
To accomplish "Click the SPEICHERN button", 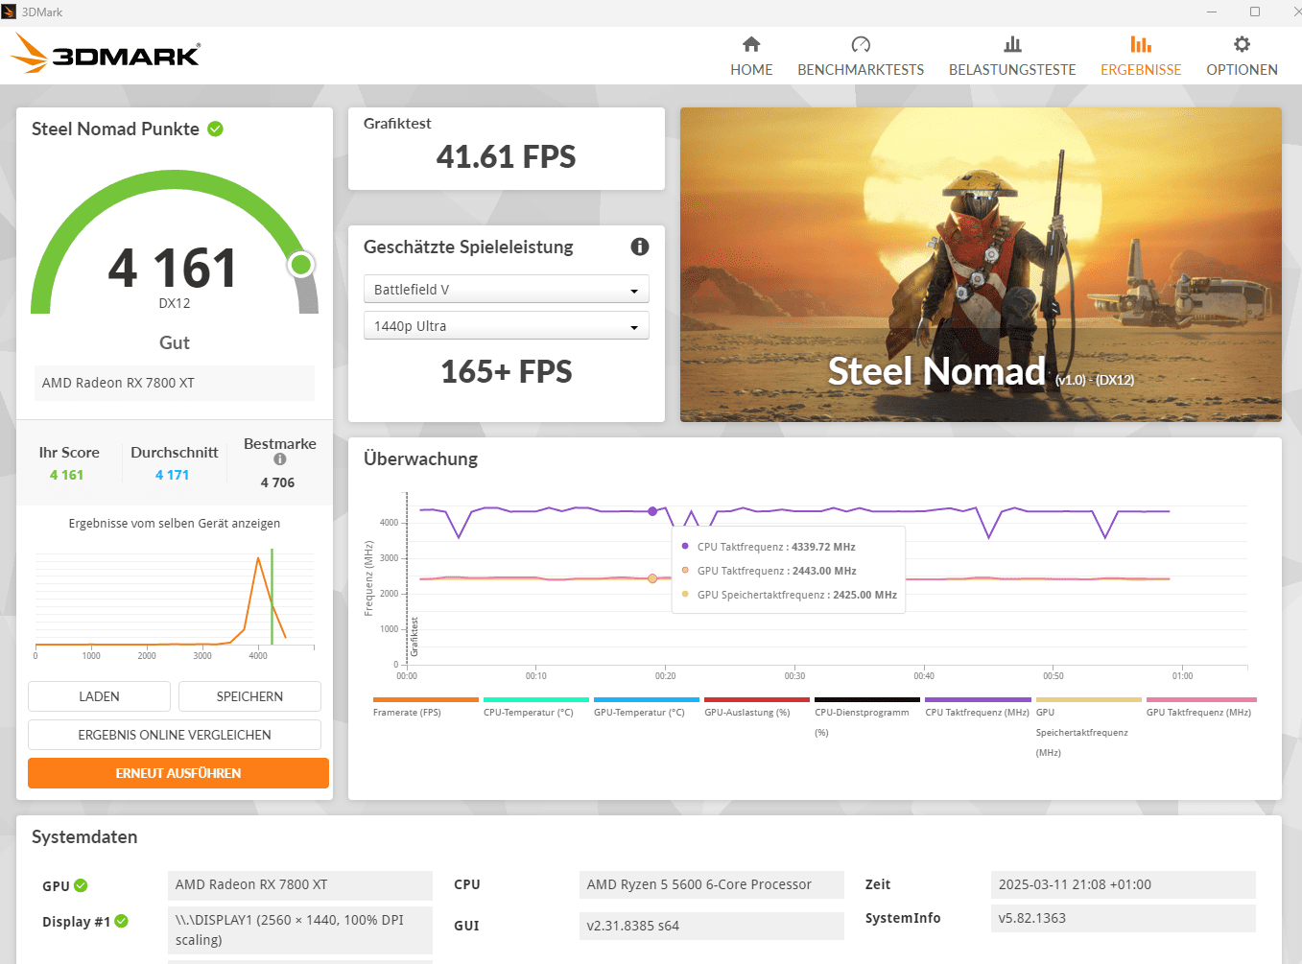I will coord(249,696).
